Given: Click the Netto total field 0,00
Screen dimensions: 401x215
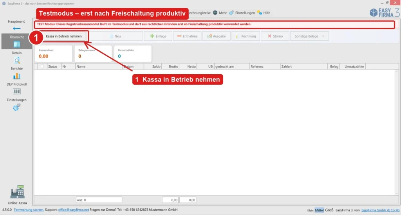Looking at the screenshot, I should click(188, 200).
